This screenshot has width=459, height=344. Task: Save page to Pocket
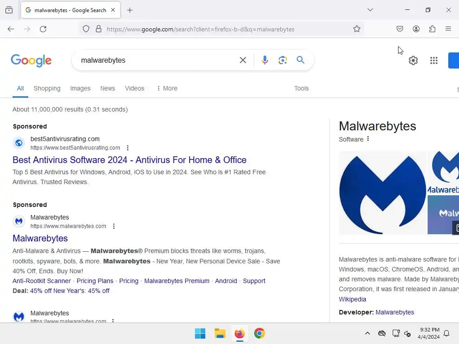click(x=399, y=29)
